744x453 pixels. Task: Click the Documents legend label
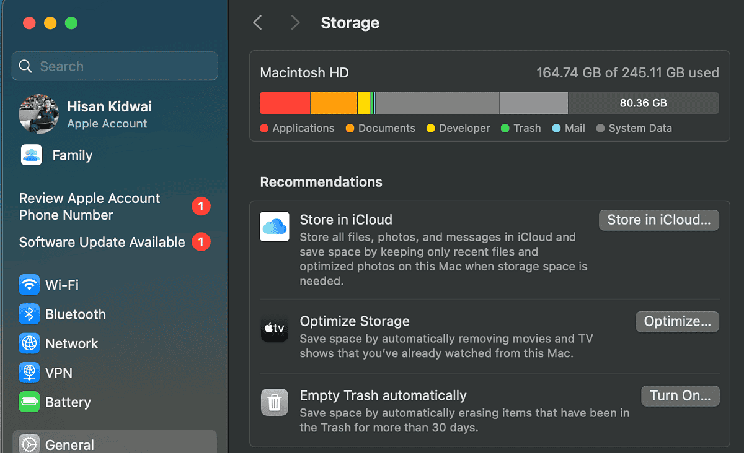(387, 128)
